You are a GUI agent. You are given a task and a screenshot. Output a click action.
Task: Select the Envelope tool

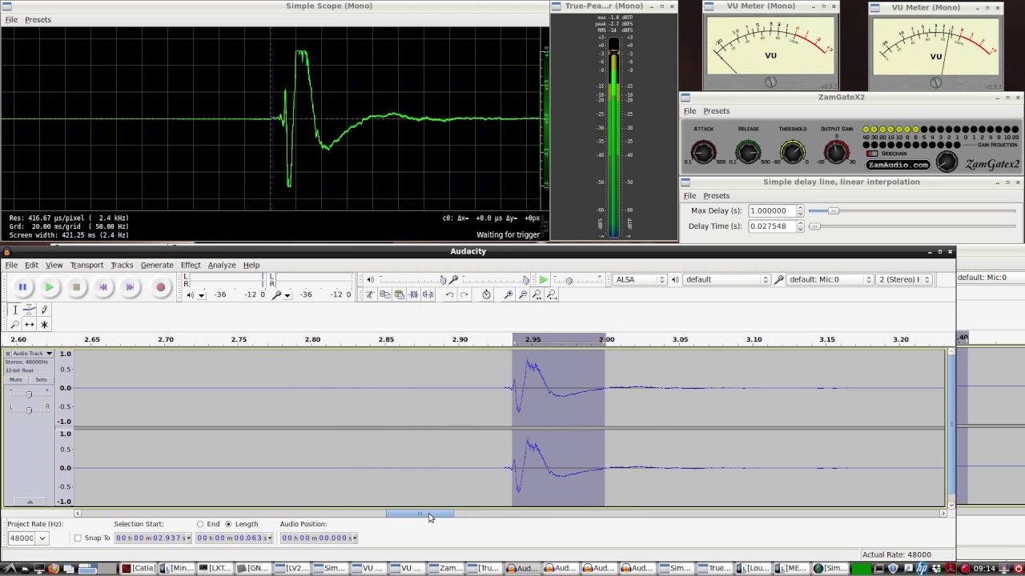coord(29,310)
